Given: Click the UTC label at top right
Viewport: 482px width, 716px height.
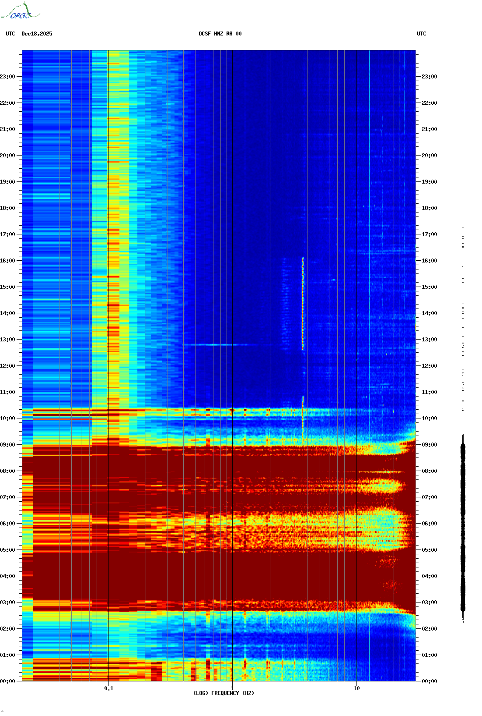Looking at the screenshot, I should point(421,34).
